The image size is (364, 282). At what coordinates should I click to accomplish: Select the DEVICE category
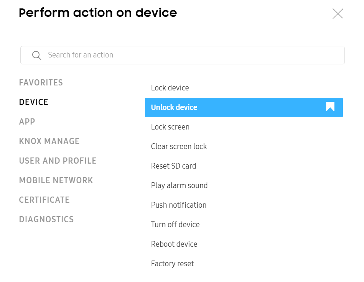[33, 102]
